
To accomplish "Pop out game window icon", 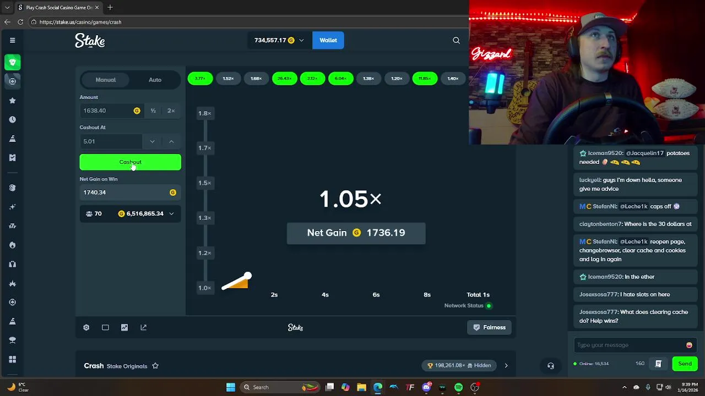I will (x=143, y=327).
